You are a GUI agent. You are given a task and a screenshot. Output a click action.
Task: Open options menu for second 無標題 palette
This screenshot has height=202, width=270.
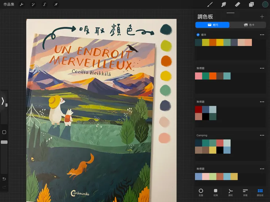click(262, 102)
